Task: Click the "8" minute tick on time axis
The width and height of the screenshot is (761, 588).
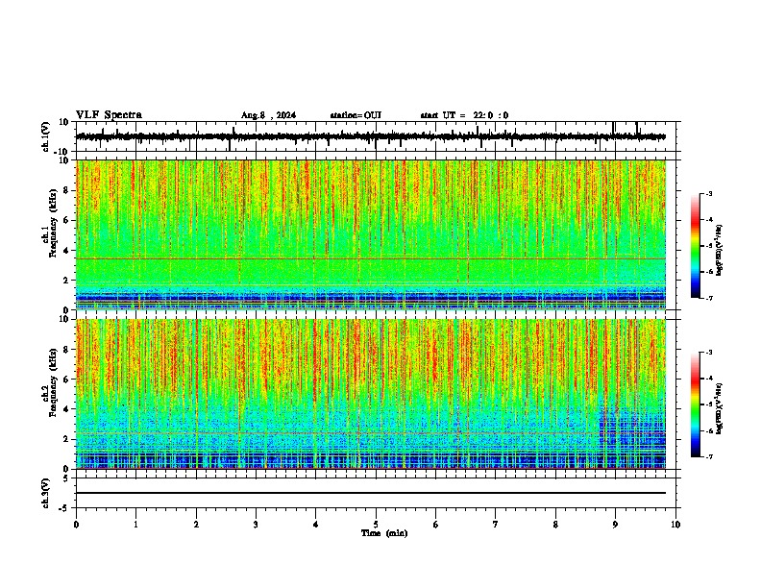Action: coord(555,525)
